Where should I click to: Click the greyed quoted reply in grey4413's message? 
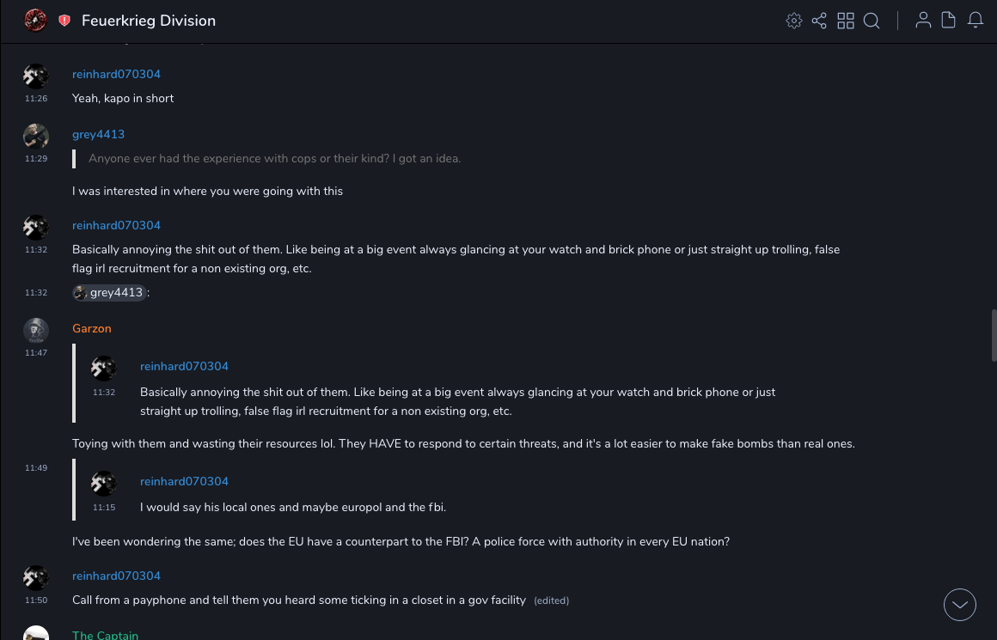(274, 159)
